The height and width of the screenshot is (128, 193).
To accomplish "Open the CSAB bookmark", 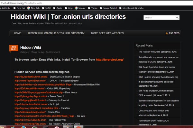I will [46, 8].
